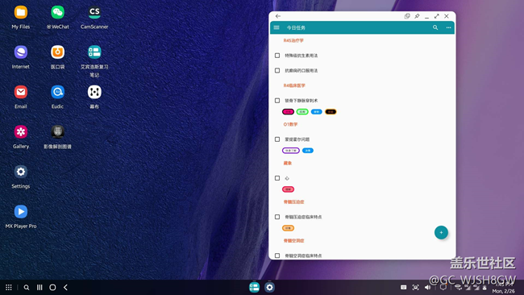Screen dimensions: 524x295
Task: Check the 抗癫痫药口服用法 task
Action: 277,70
